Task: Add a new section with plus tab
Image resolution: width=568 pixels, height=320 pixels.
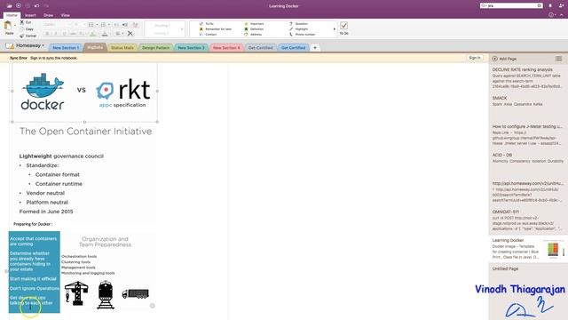Action: coord(315,47)
